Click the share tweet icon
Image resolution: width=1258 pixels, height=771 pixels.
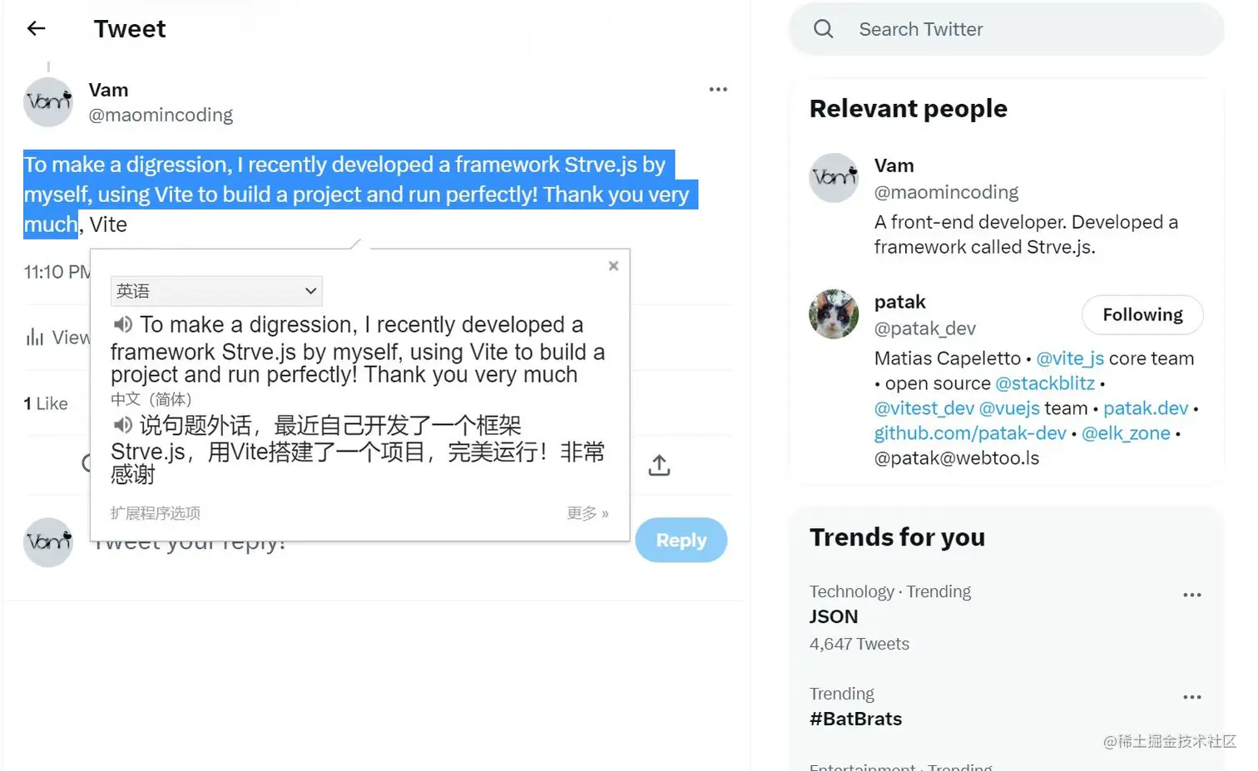coord(659,465)
